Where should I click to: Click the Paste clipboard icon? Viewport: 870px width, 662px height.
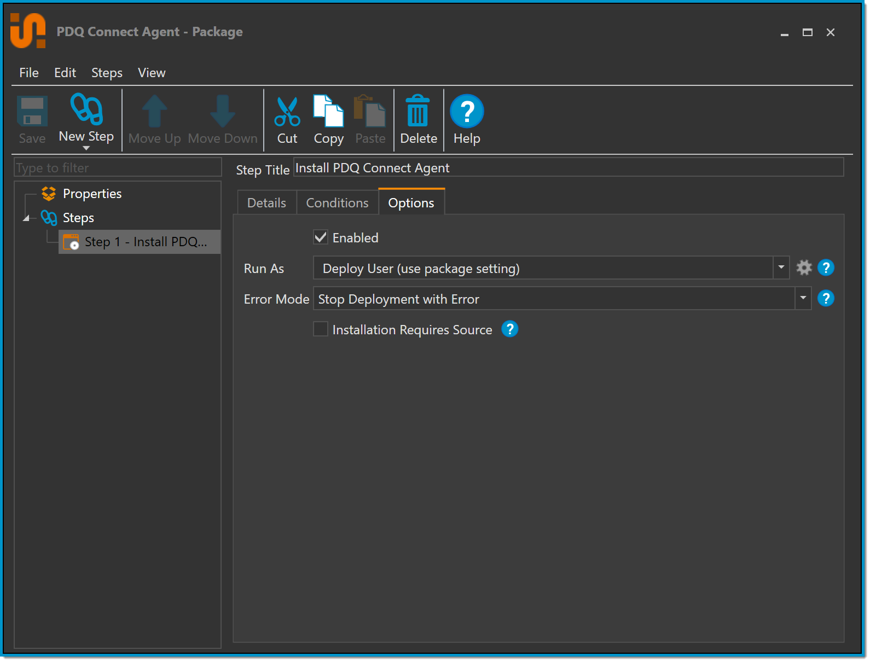pos(370,111)
